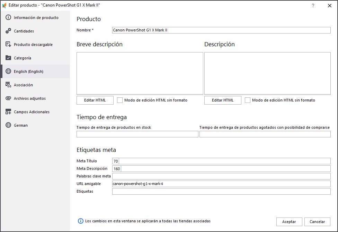Enable plain HTML mode for Descripción

pyautogui.click(x=248, y=100)
